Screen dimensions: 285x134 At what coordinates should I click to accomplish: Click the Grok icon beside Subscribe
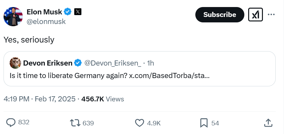pos(256,15)
